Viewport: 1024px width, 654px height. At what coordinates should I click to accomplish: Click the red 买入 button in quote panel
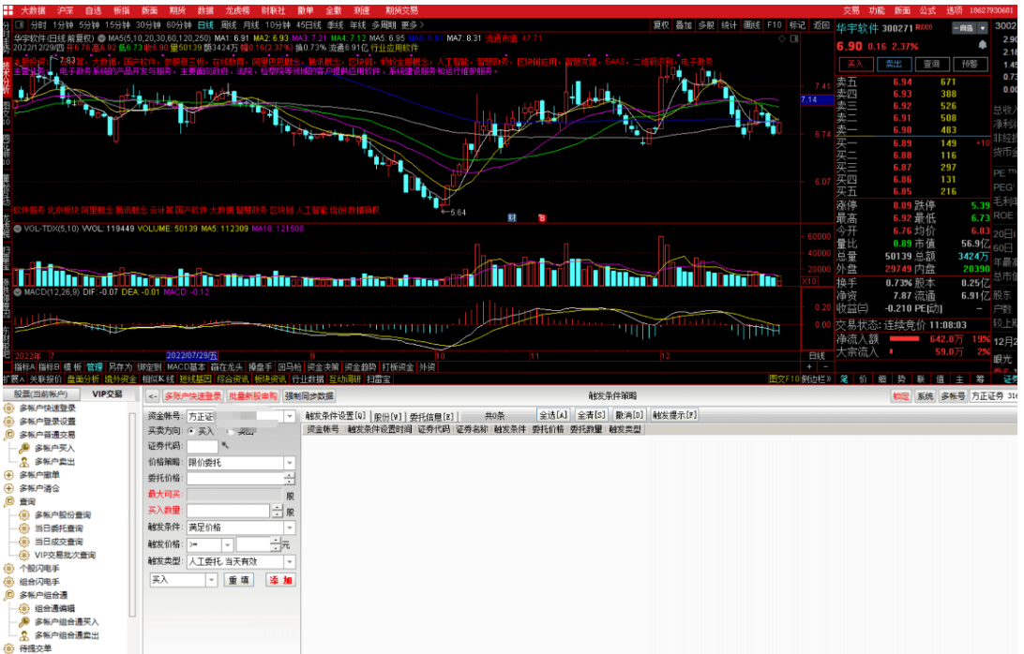pyautogui.click(x=855, y=64)
